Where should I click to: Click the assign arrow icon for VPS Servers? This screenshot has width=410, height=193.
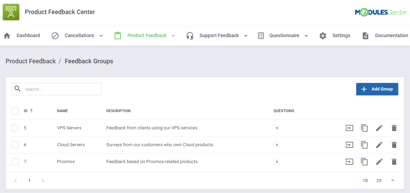click(x=349, y=128)
